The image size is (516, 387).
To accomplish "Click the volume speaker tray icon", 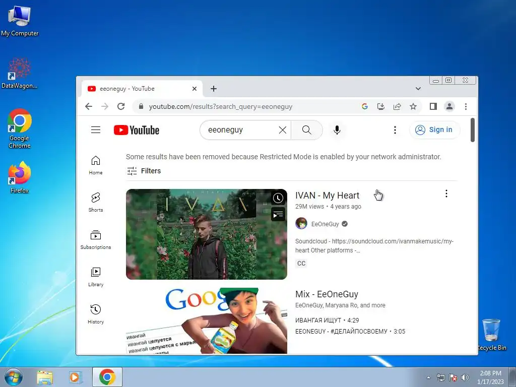I will [465, 377].
